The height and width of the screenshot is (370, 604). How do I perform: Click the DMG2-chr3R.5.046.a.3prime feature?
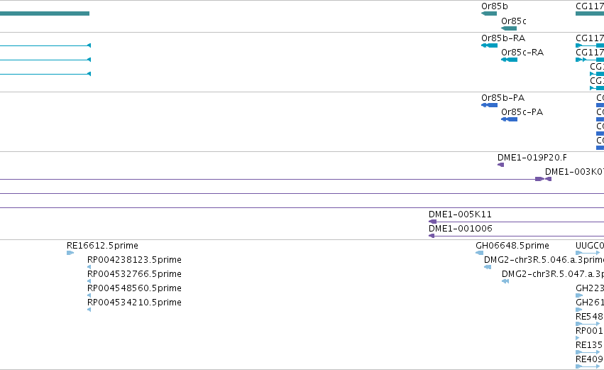488,267
